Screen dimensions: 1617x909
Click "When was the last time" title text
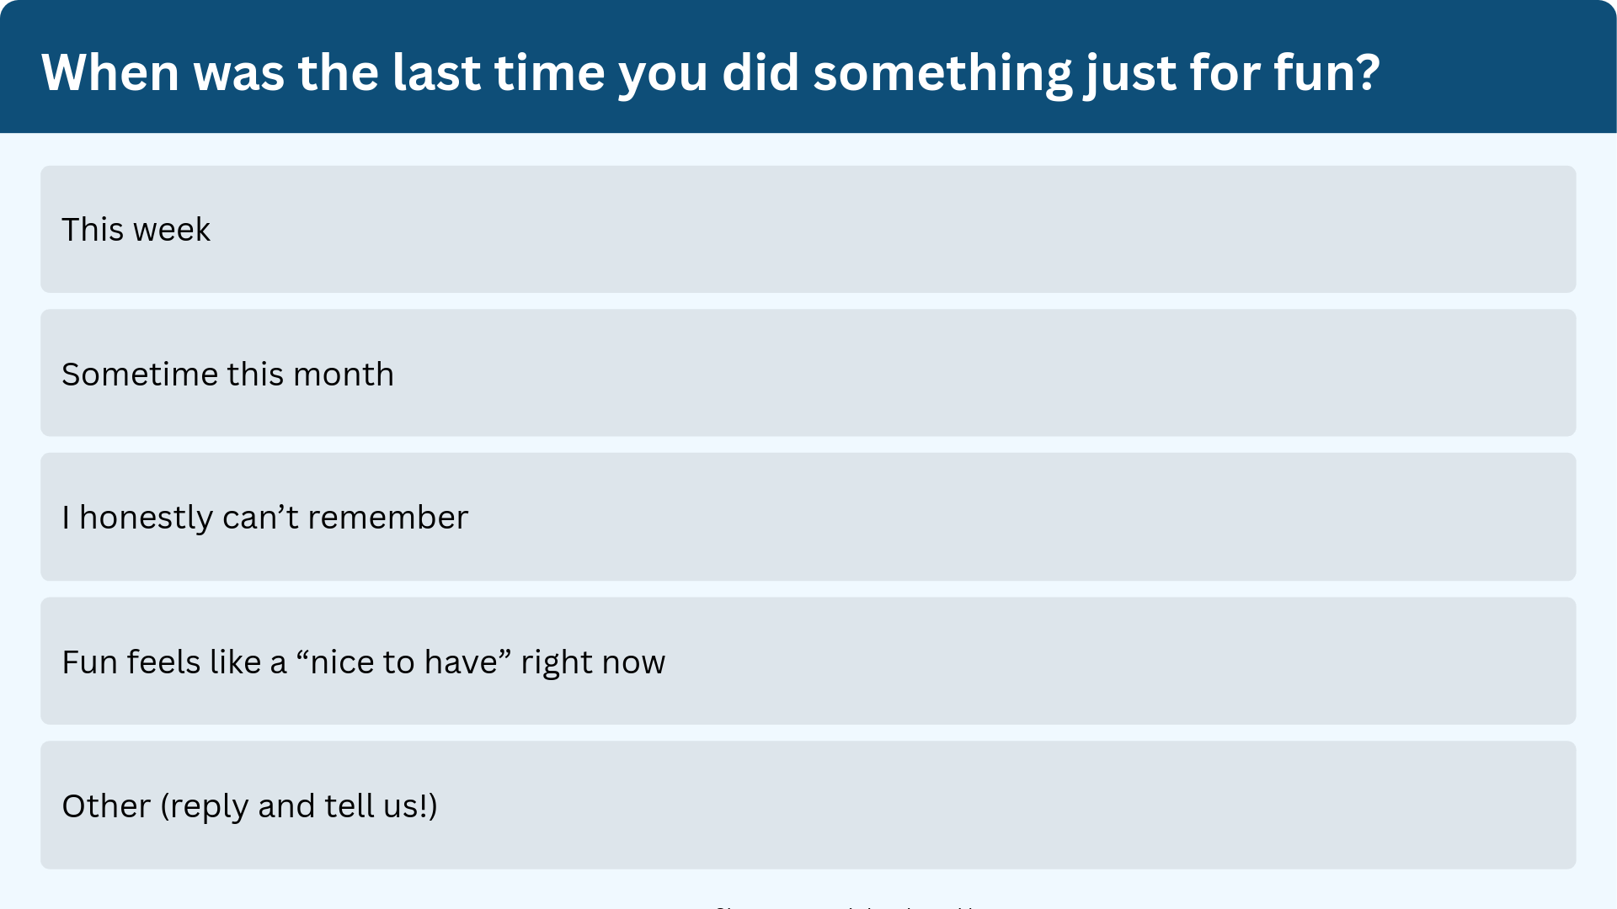(323, 72)
